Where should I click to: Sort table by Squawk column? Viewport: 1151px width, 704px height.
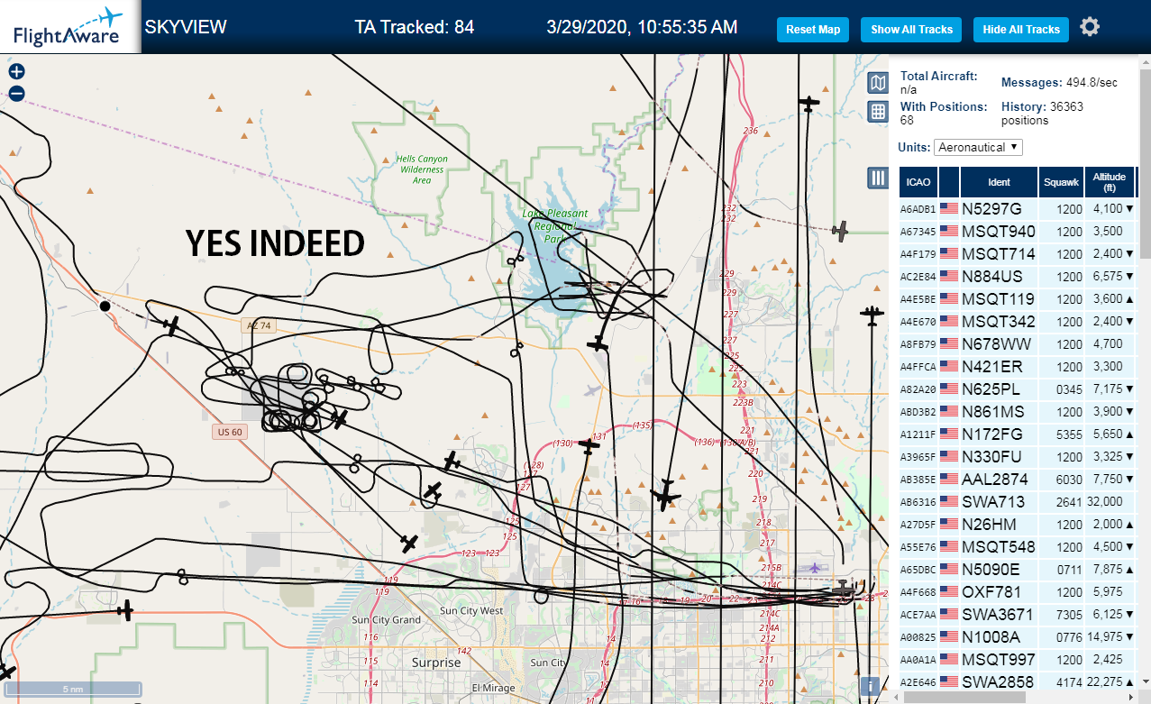point(1060,182)
